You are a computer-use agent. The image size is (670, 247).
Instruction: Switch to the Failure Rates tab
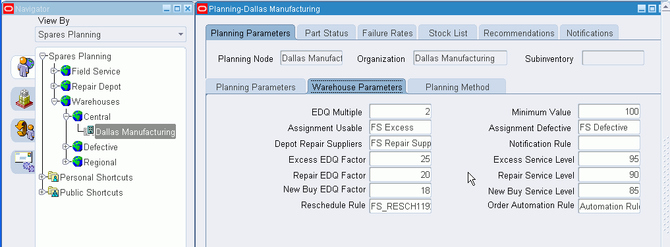coord(387,33)
